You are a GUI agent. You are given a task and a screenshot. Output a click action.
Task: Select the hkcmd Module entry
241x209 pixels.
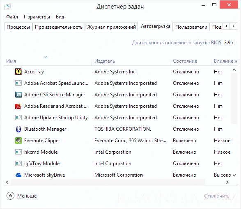[41, 152]
